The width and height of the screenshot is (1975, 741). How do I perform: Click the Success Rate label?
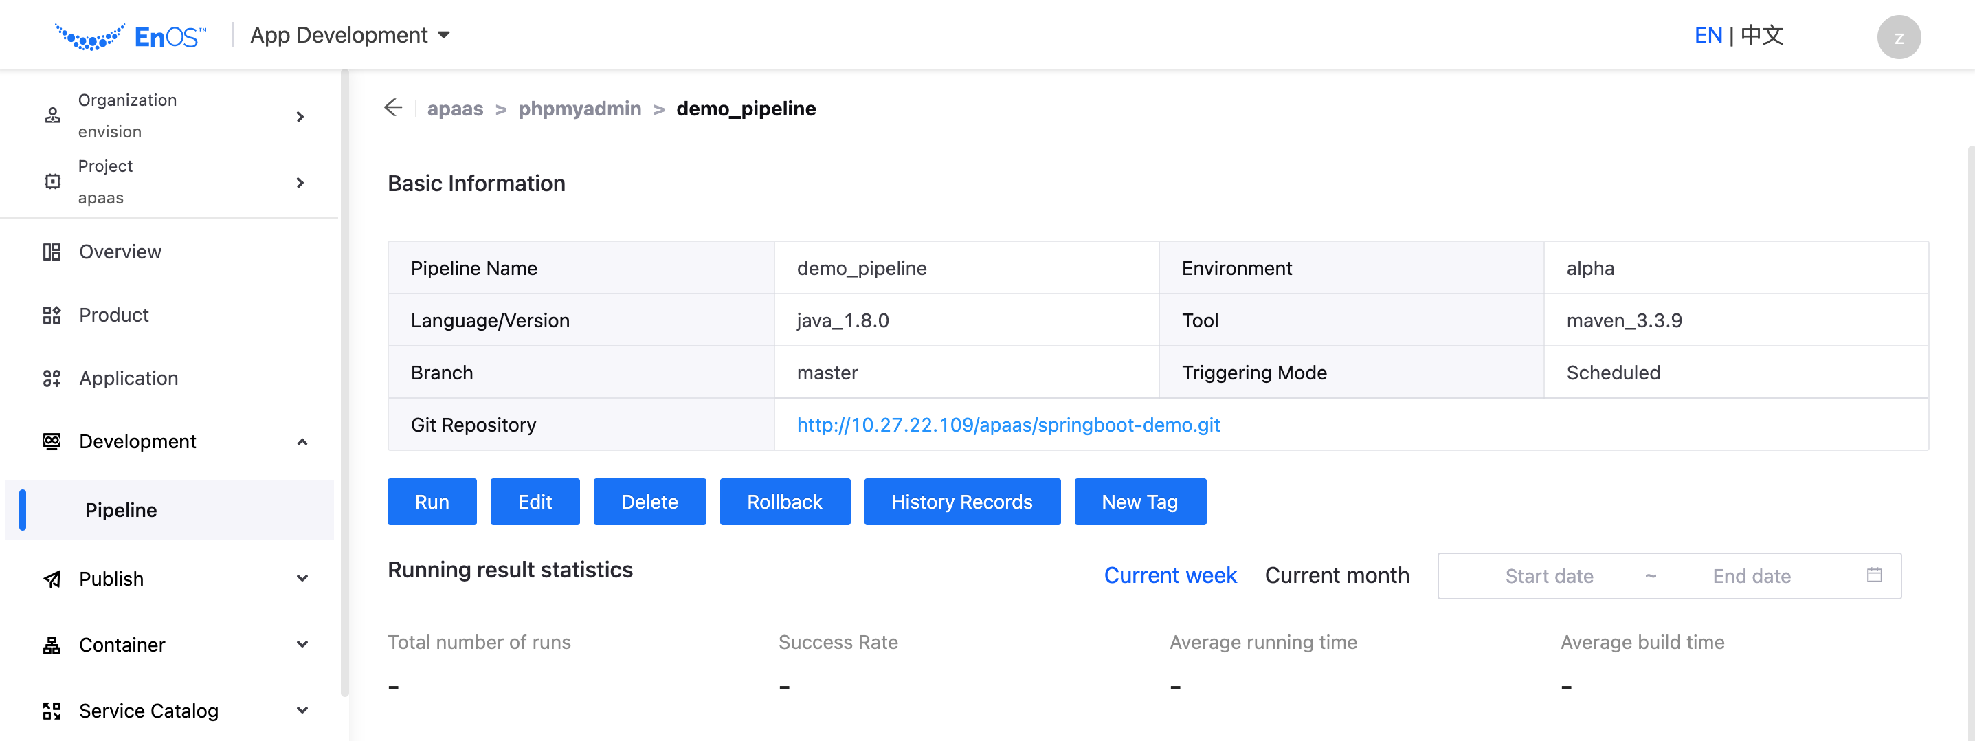click(x=838, y=642)
